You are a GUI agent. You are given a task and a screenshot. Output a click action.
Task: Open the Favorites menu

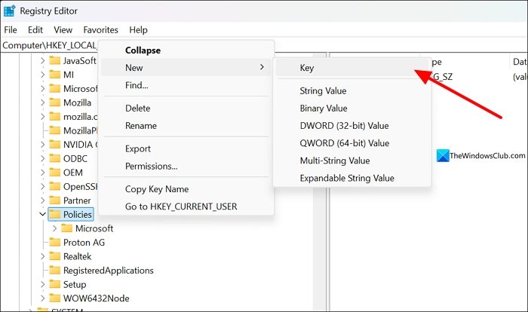click(100, 30)
